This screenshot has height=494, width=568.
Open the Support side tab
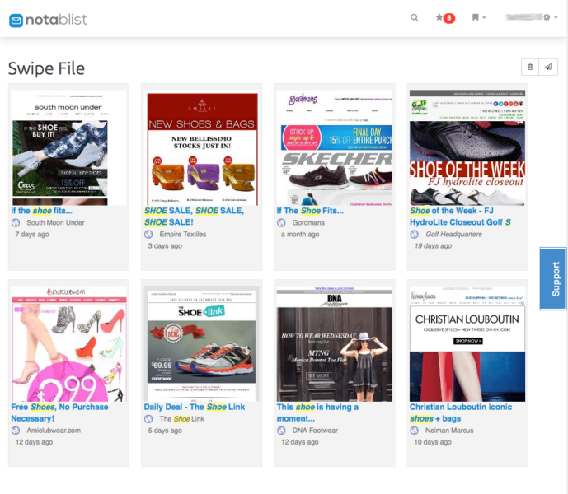553,278
